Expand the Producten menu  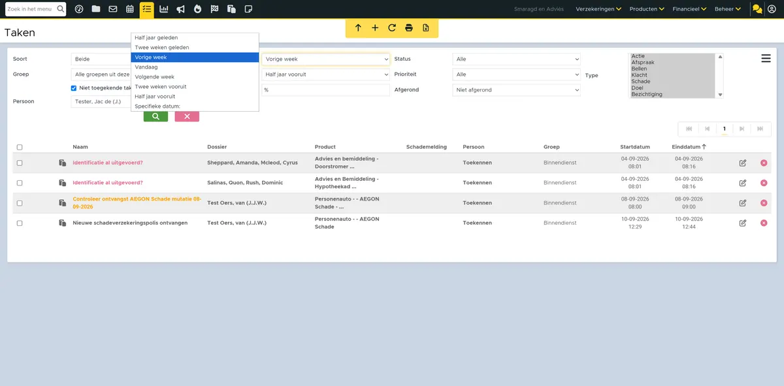click(x=647, y=9)
